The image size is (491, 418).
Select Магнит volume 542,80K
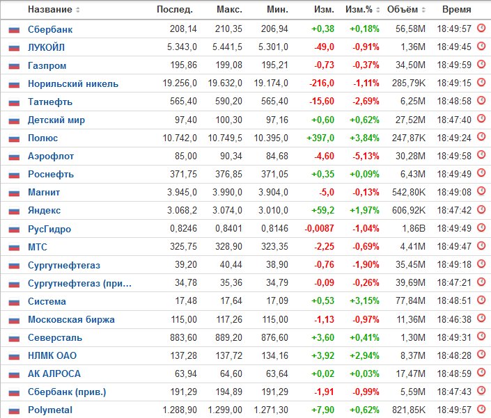tap(409, 192)
